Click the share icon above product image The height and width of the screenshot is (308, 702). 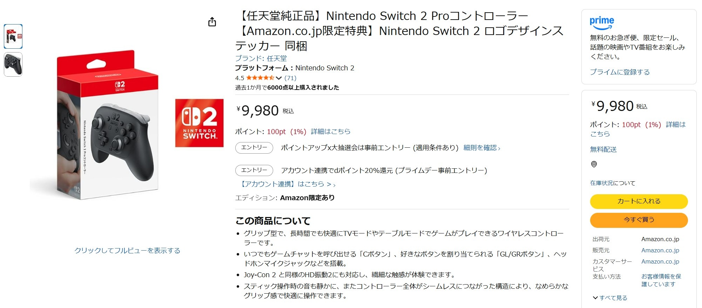212,22
